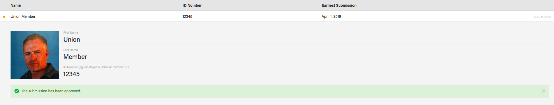Edit the ID Number field containing 12345
The height and width of the screenshot is (105, 554).
pos(306,74)
